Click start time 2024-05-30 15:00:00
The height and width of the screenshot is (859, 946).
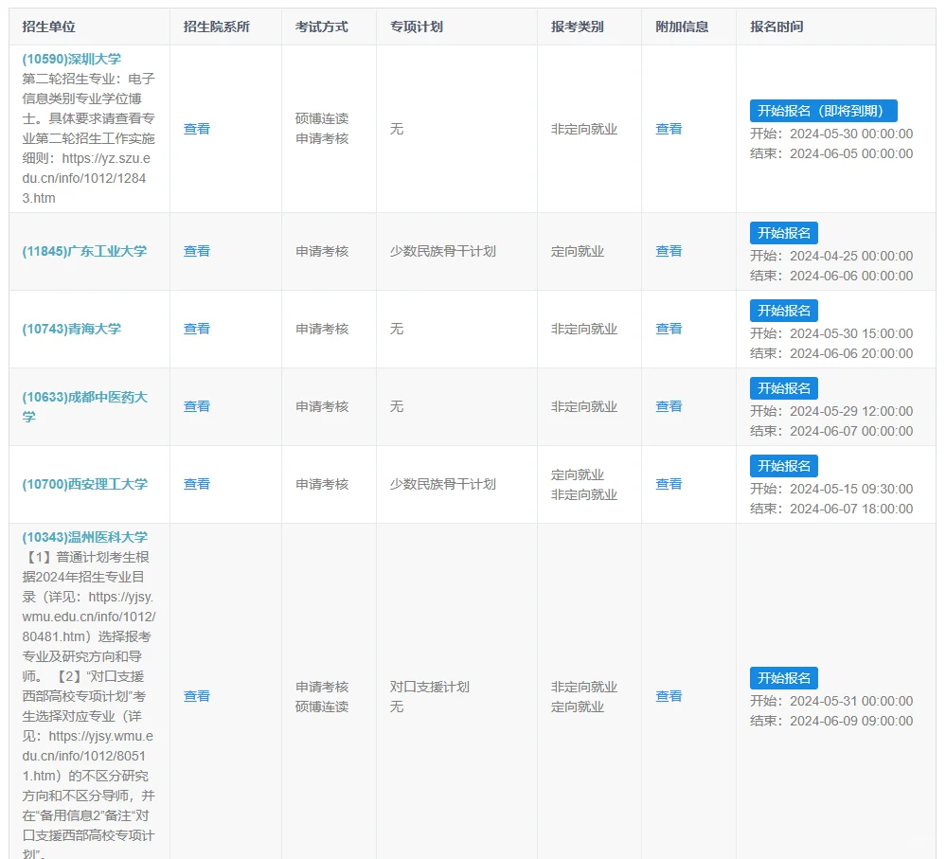click(x=851, y=333)
